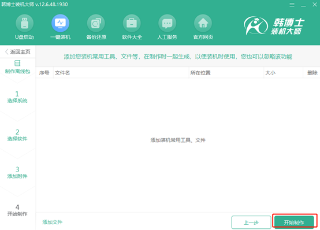Click the green instruction text above table
Image resolution: width=320 pixels, height=230 pixels.
pos(178,57)
